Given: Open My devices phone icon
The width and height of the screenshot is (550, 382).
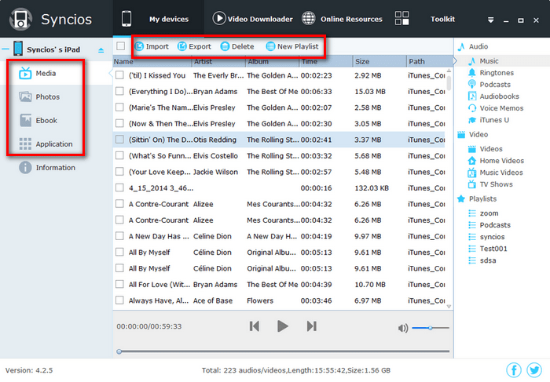Looking at the screenshot, I should pyautogui.click(x=126, y=19).
